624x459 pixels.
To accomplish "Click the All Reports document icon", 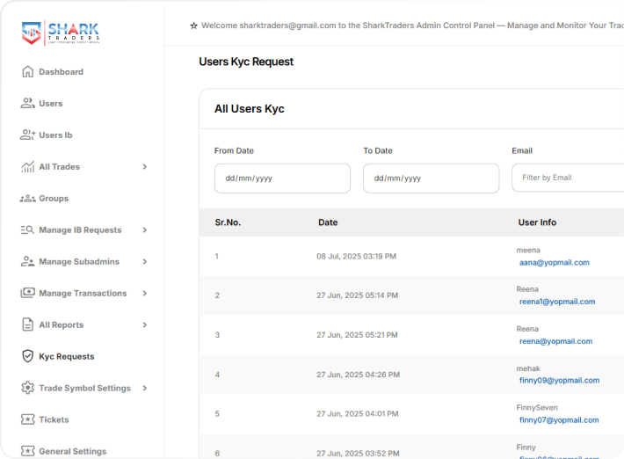I will [27, 324].
